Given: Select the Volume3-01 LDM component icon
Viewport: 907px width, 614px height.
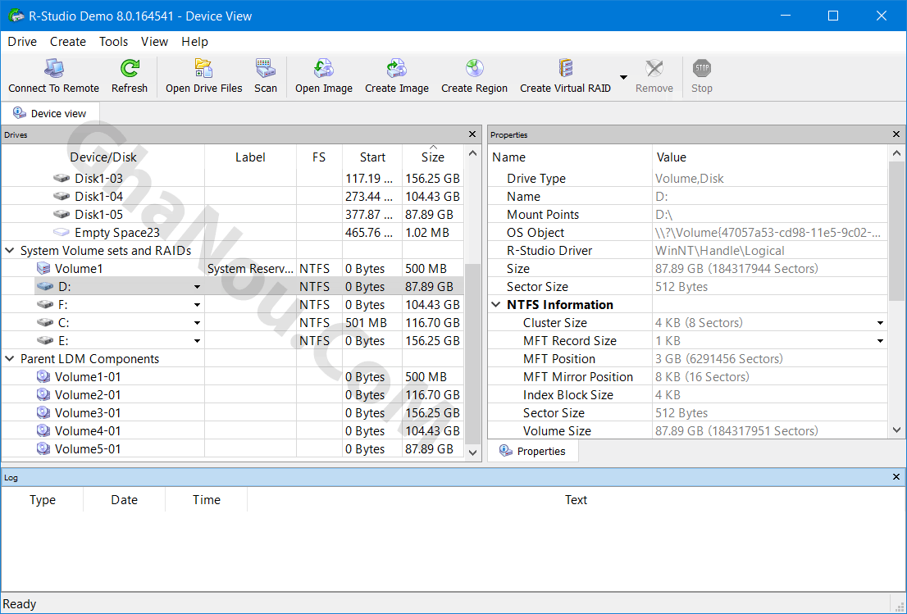Looking at the screenshot, I should tap(43, 413).
